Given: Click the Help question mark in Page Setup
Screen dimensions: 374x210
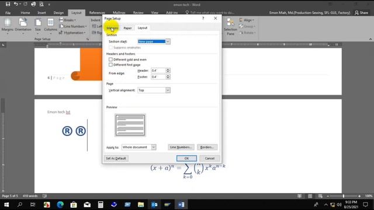Looking at the screenshot, I should [x=203, y=18].
